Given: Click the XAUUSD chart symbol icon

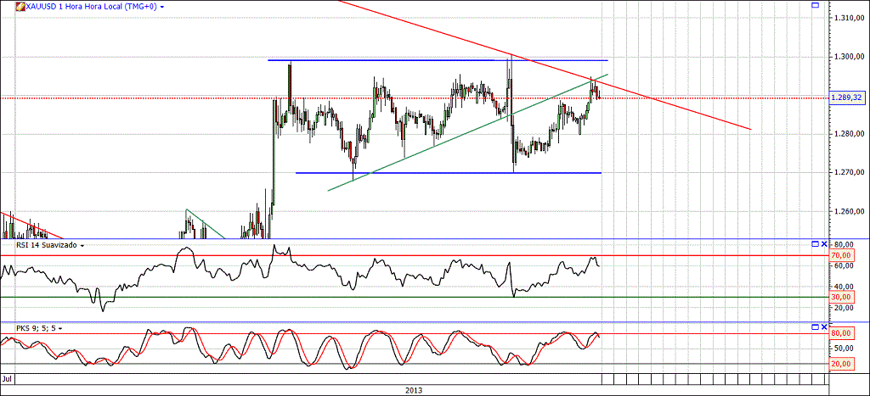Looking at the screenshot, I should tap(20, 7).
